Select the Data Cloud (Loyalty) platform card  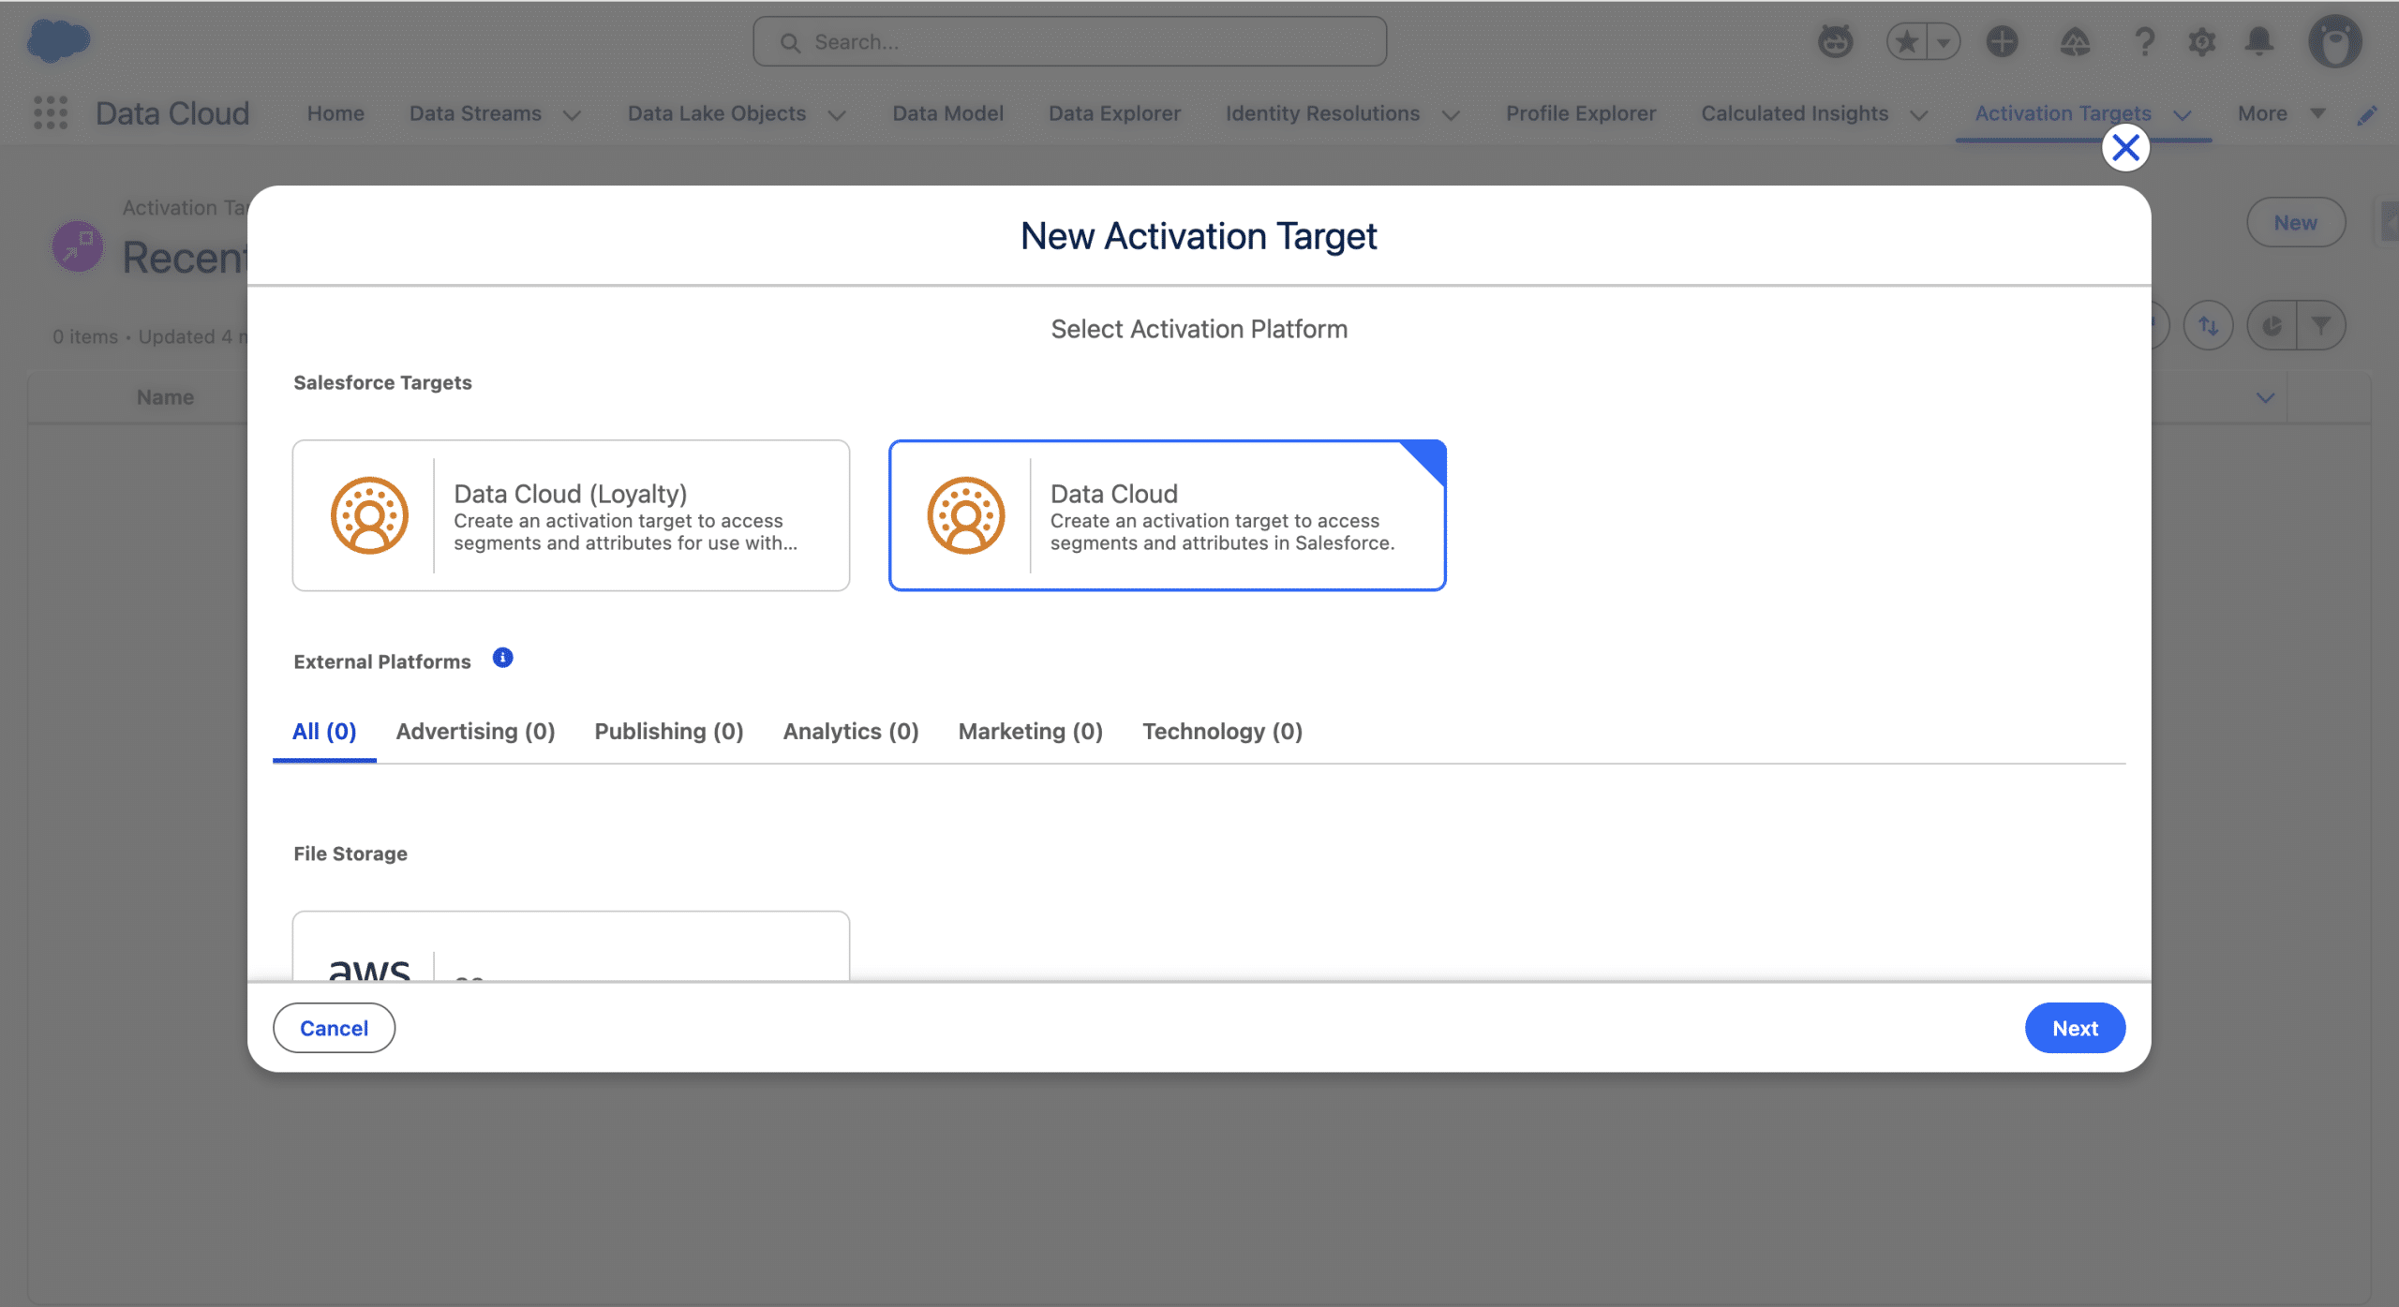(x=571, y=515)
